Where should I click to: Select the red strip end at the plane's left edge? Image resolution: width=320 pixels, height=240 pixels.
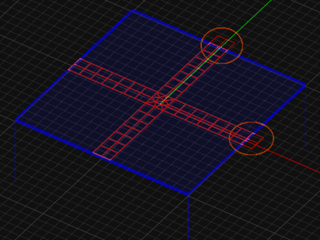[x=75, y=64]
